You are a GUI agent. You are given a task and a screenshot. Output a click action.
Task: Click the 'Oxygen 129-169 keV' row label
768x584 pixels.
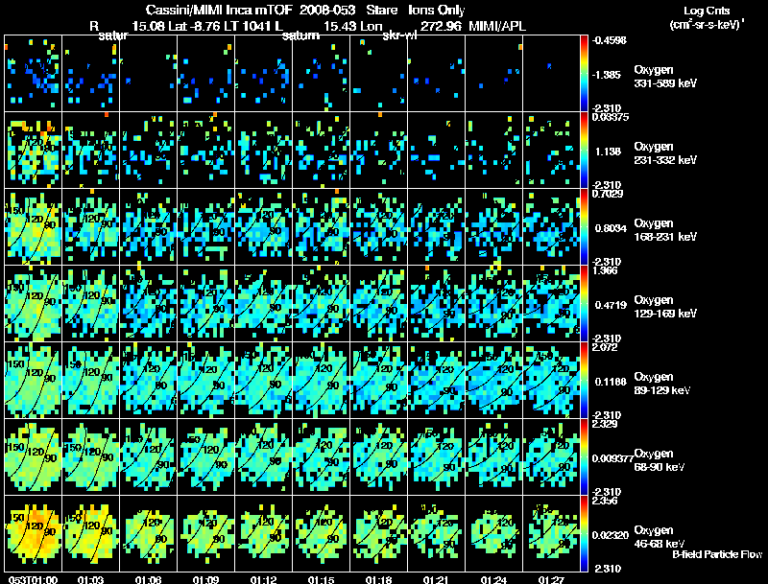(665, 307)
